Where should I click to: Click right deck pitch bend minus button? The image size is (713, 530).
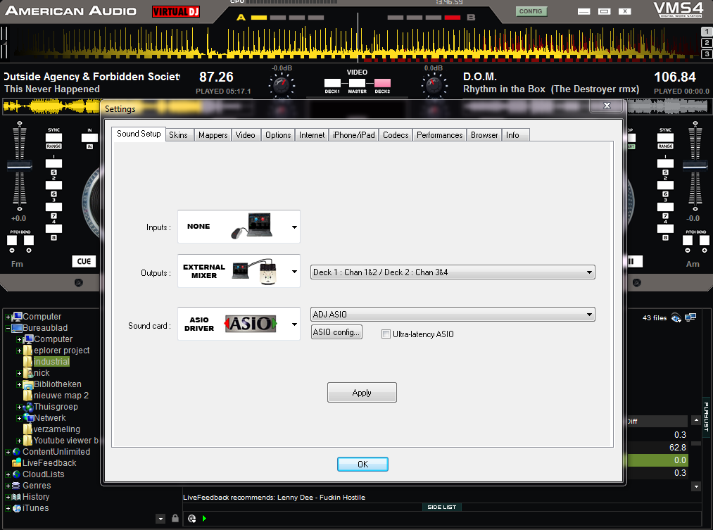(x=688, y=241)
